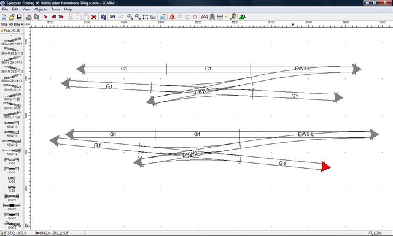Open the Objects menu

41,9
